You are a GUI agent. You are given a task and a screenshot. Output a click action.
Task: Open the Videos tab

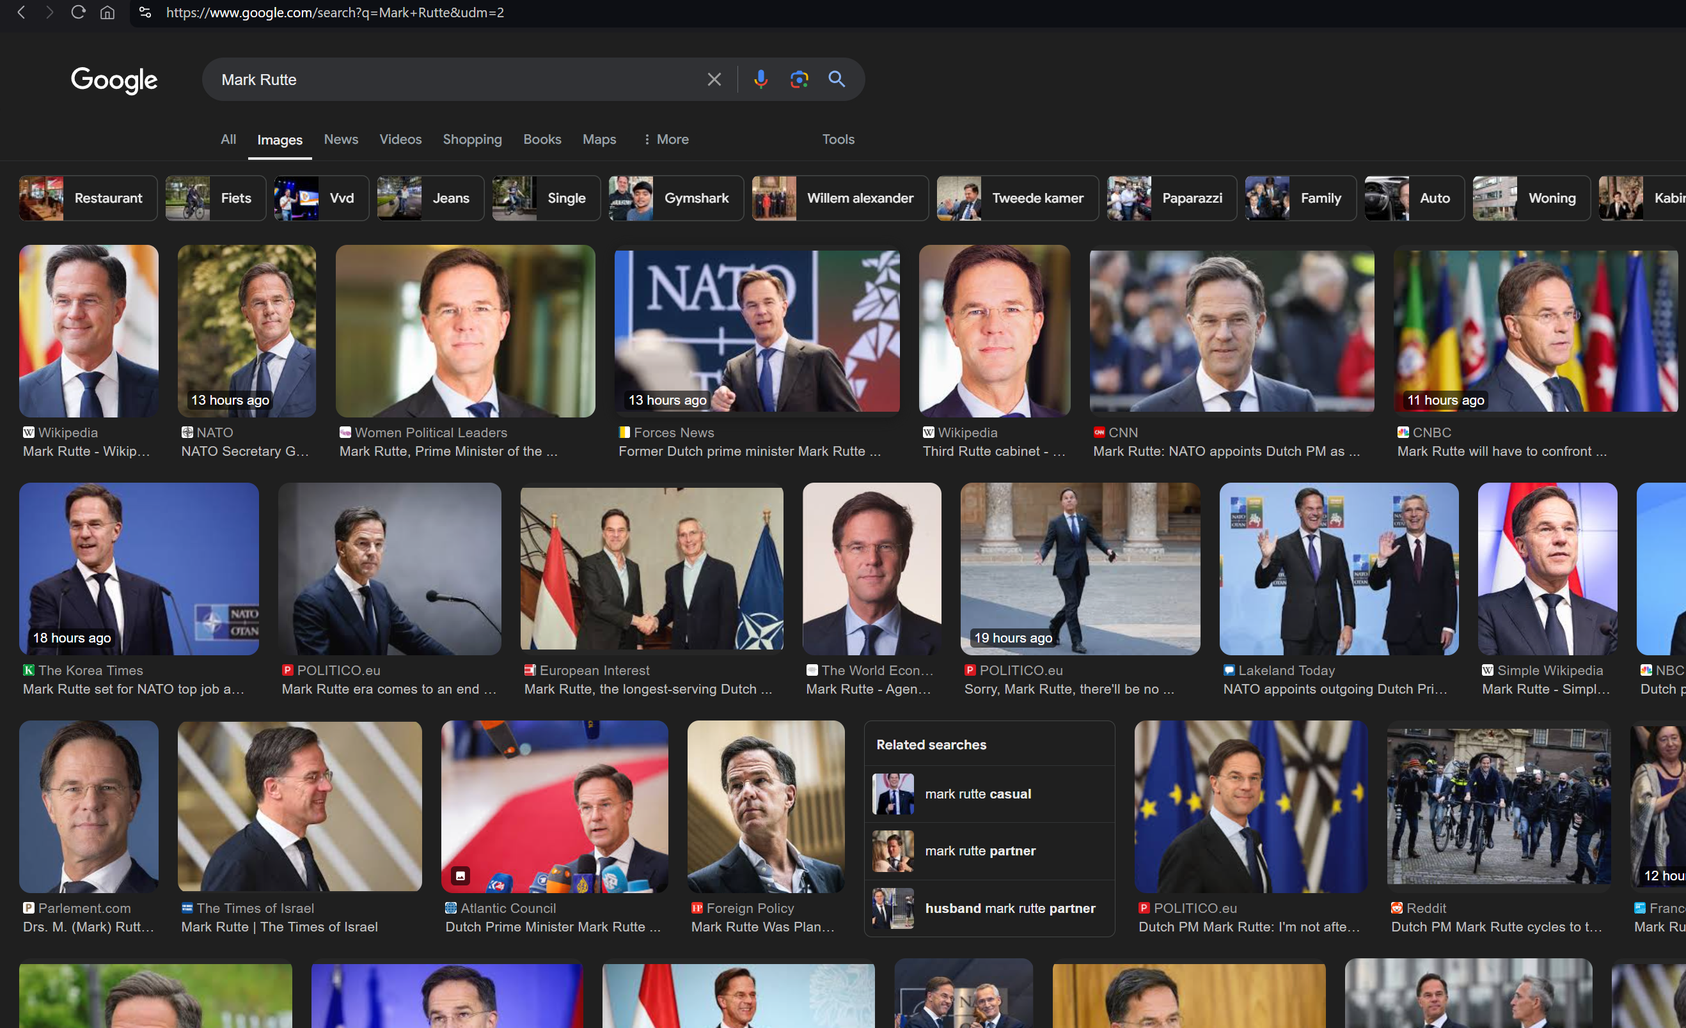(x=400, y=139)
